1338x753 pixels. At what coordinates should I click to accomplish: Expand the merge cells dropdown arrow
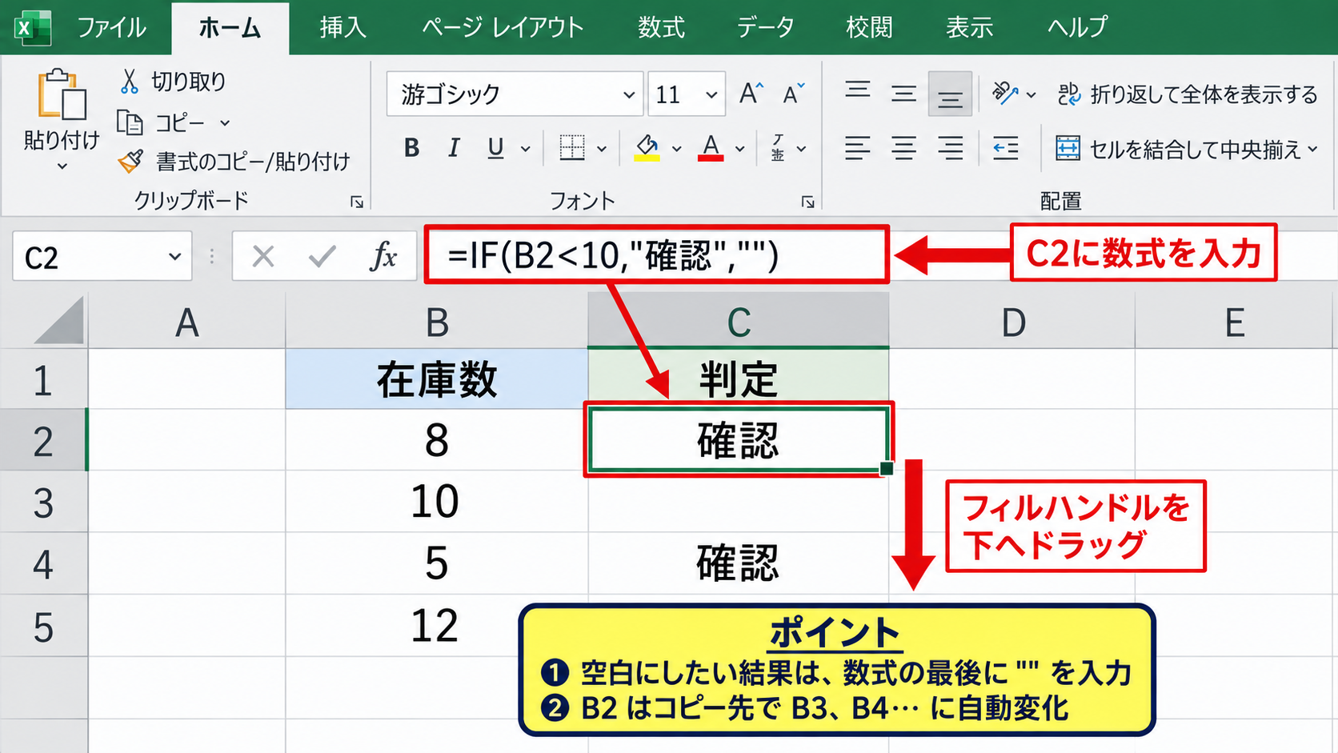click(x=1312, y=149)
